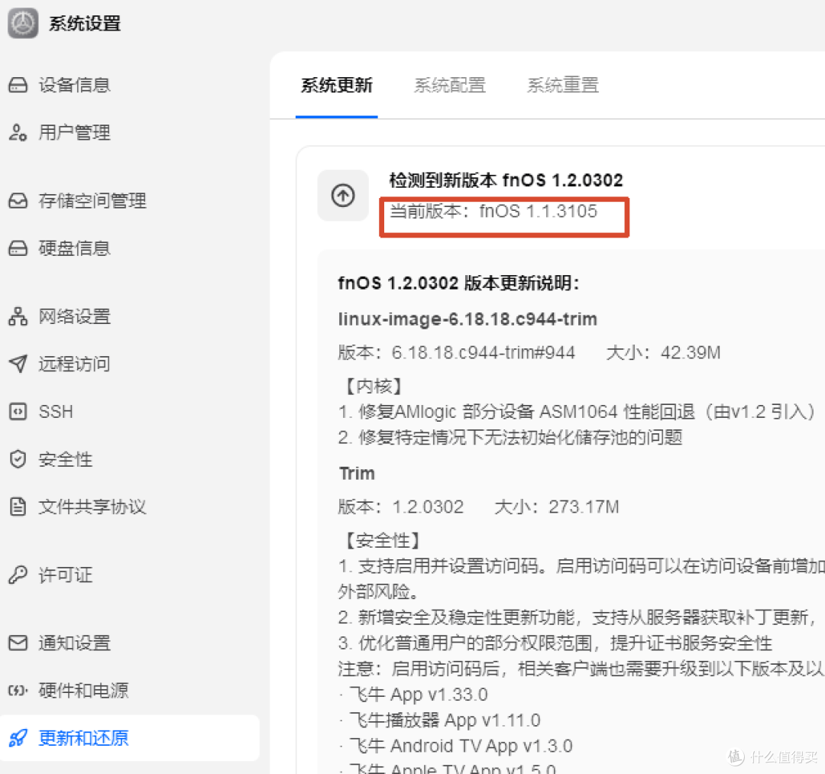This screenshot has width=825, height=774.
Task: Click the 远程访问 paper plane icon
Action: pyautogui.click(x=18, y=364)
